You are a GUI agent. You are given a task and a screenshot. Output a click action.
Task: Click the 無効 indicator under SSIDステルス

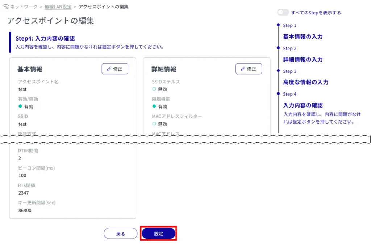point(154,89)
